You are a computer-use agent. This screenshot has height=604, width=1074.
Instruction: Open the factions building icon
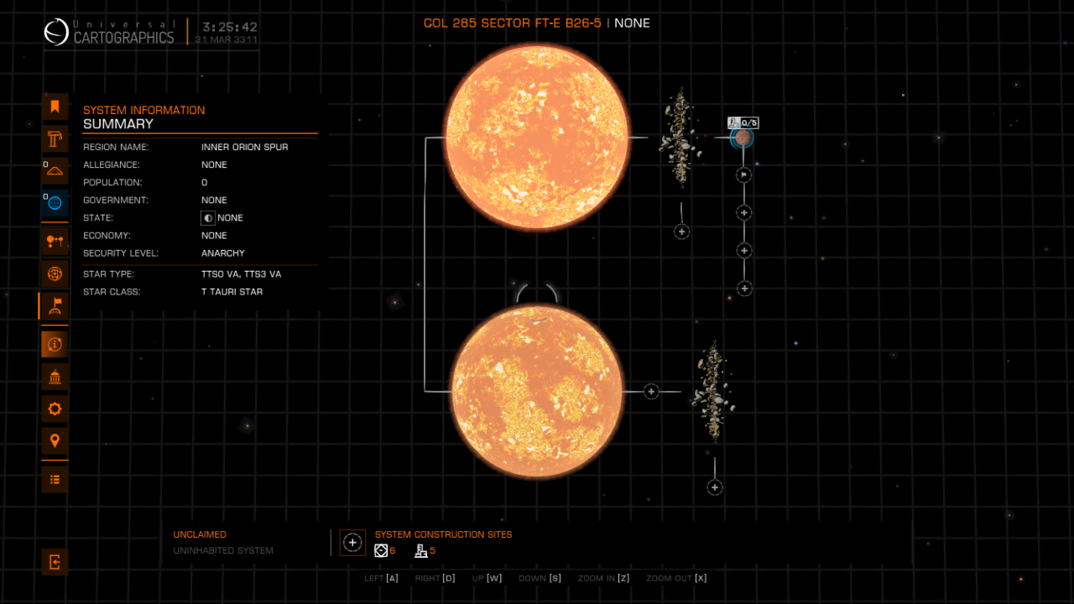(55, 377)
